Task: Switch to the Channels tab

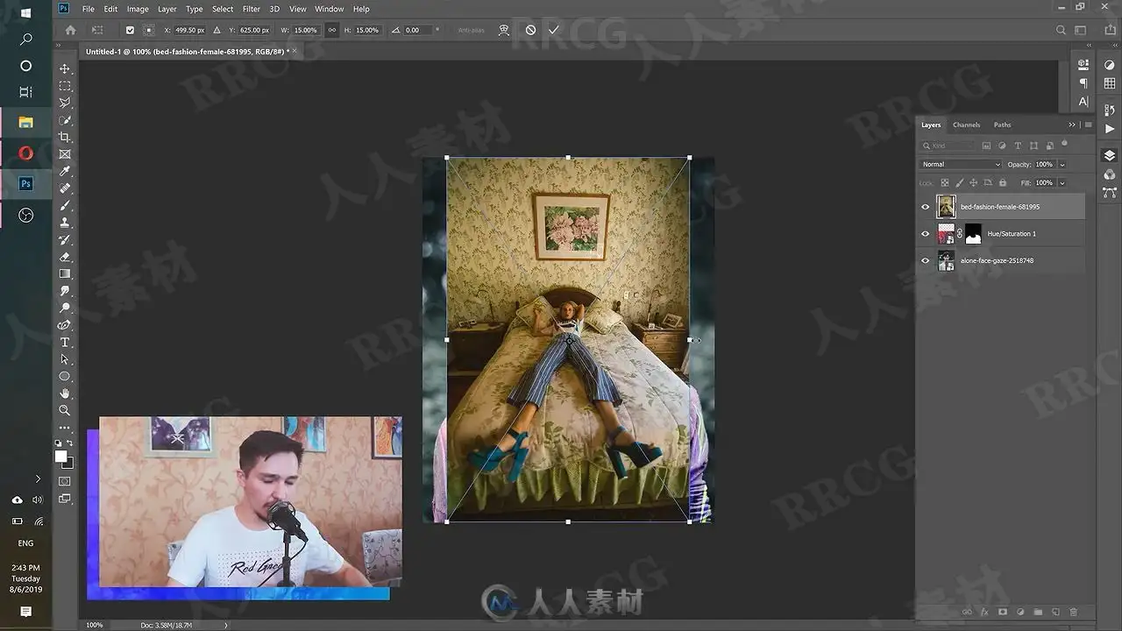Action: (967, 124)
